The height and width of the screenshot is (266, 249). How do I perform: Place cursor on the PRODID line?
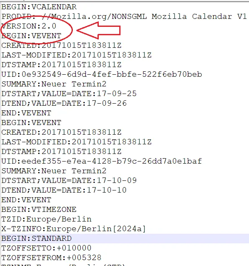124,17
